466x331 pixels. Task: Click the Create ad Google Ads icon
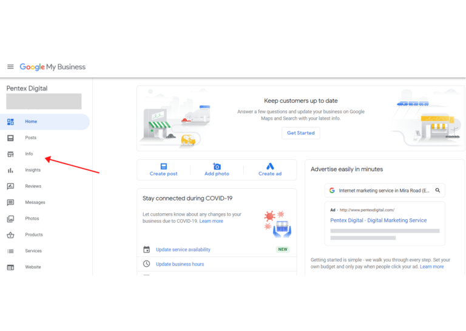[x=270, y=166]
